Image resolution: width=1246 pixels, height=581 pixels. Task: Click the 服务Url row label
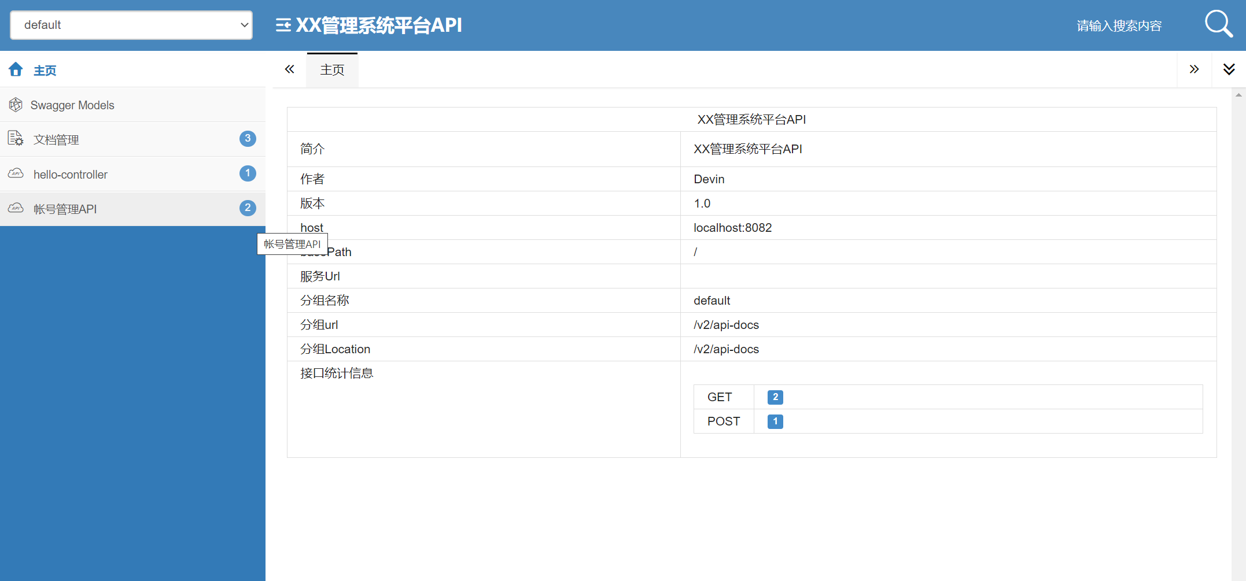click(x=320, y=276)
